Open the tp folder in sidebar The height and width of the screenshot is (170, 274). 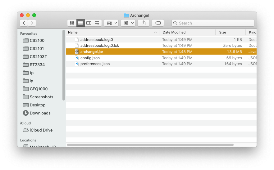[28, 73]
